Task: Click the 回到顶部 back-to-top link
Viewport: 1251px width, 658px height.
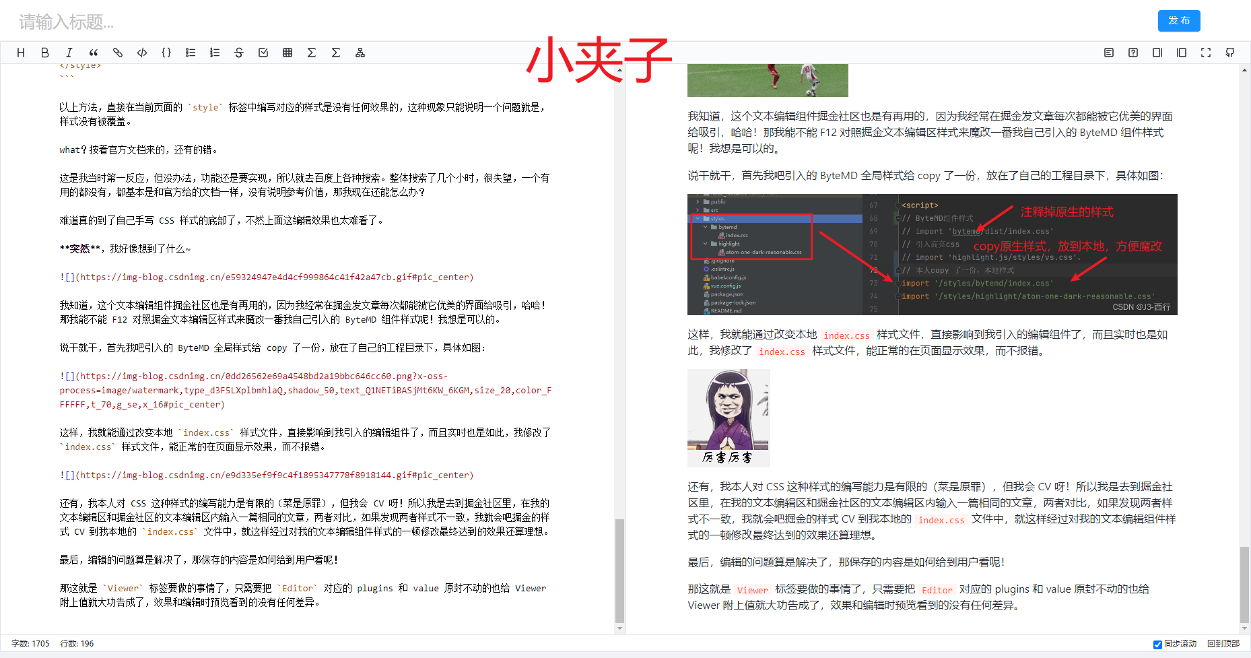Action: click(1225, 644)
